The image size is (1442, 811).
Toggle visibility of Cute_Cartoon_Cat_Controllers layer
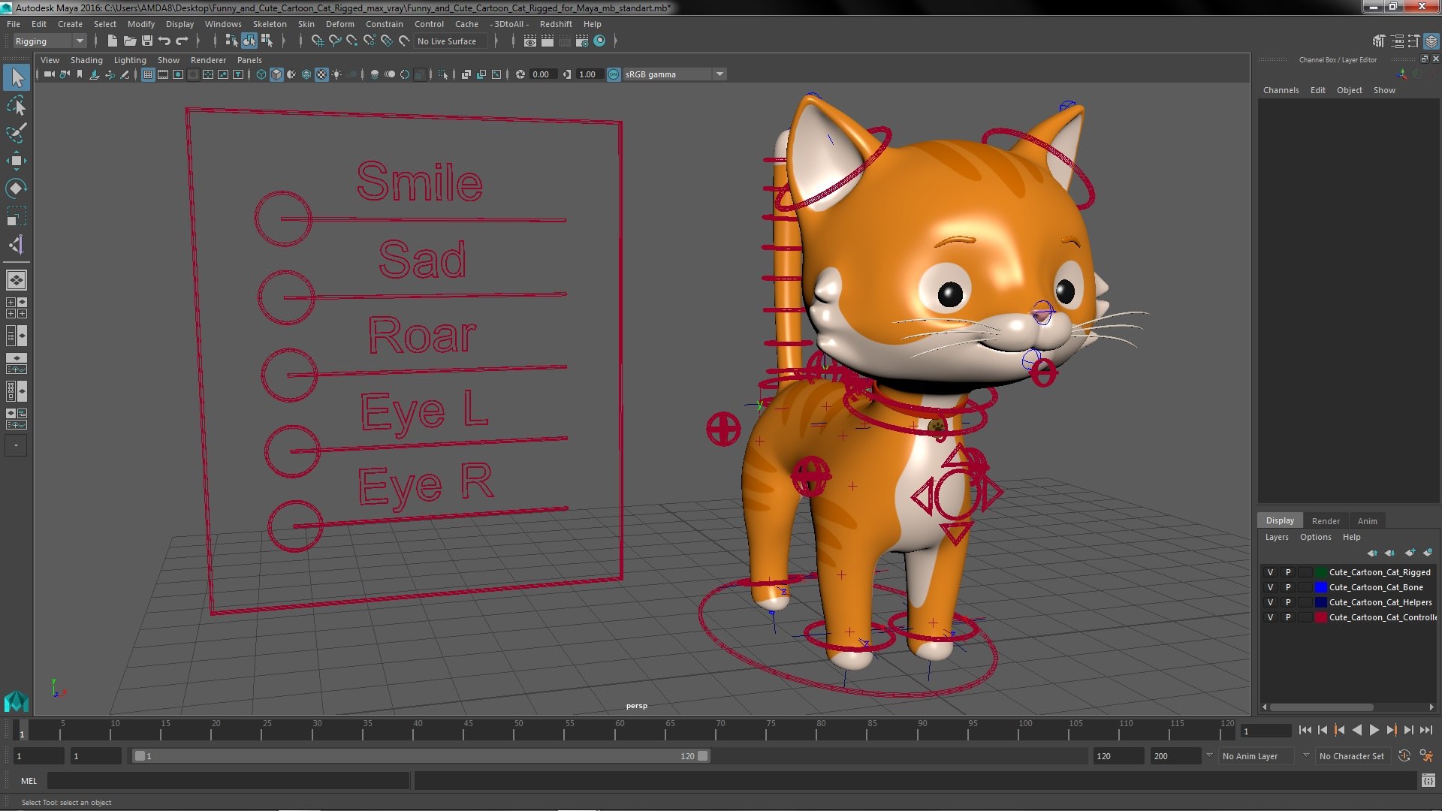pyautogui.click(x=1270, y=617)
